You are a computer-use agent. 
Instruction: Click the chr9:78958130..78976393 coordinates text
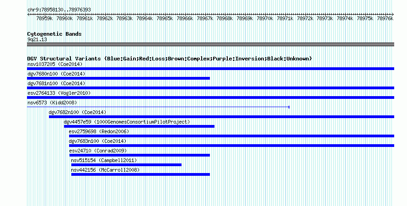pyautogui.click(x=59, y=10)
